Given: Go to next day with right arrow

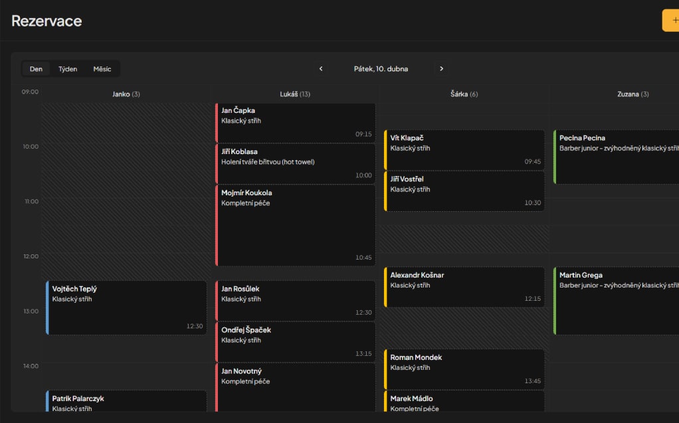Looking at the screenshot, I should point(441,69).
